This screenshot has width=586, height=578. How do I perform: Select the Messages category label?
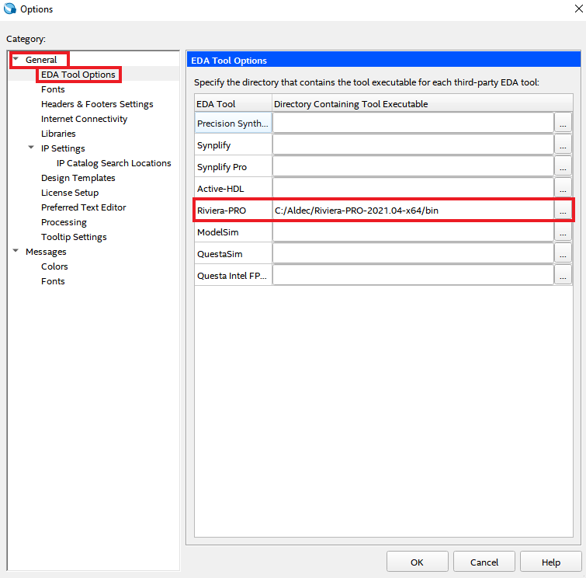coord(46,252)
